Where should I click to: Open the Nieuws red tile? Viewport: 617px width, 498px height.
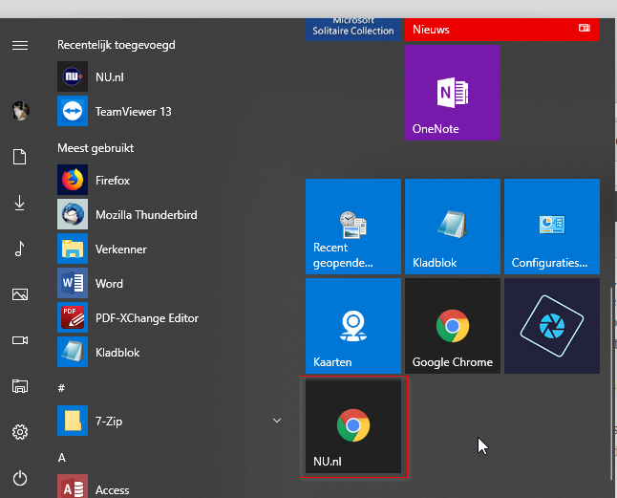(501, 30)
